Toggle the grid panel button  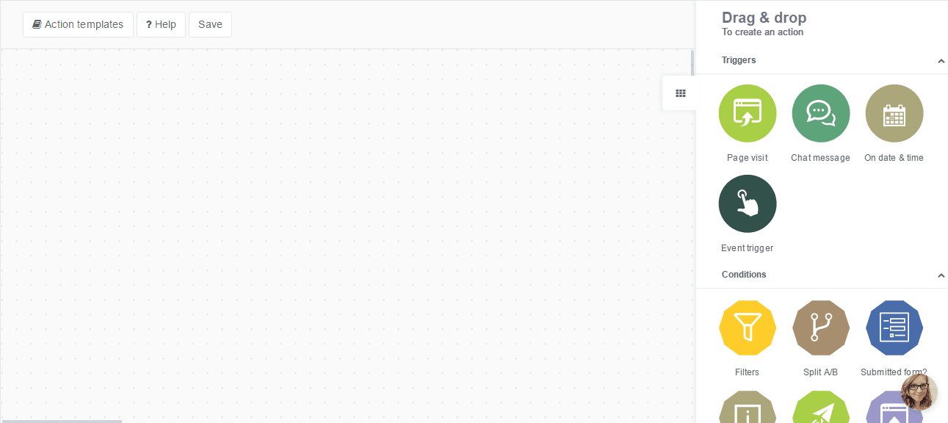tap(680, 93)
